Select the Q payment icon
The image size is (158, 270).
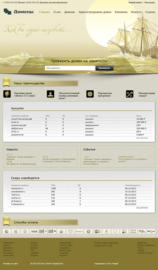(115, 231)
